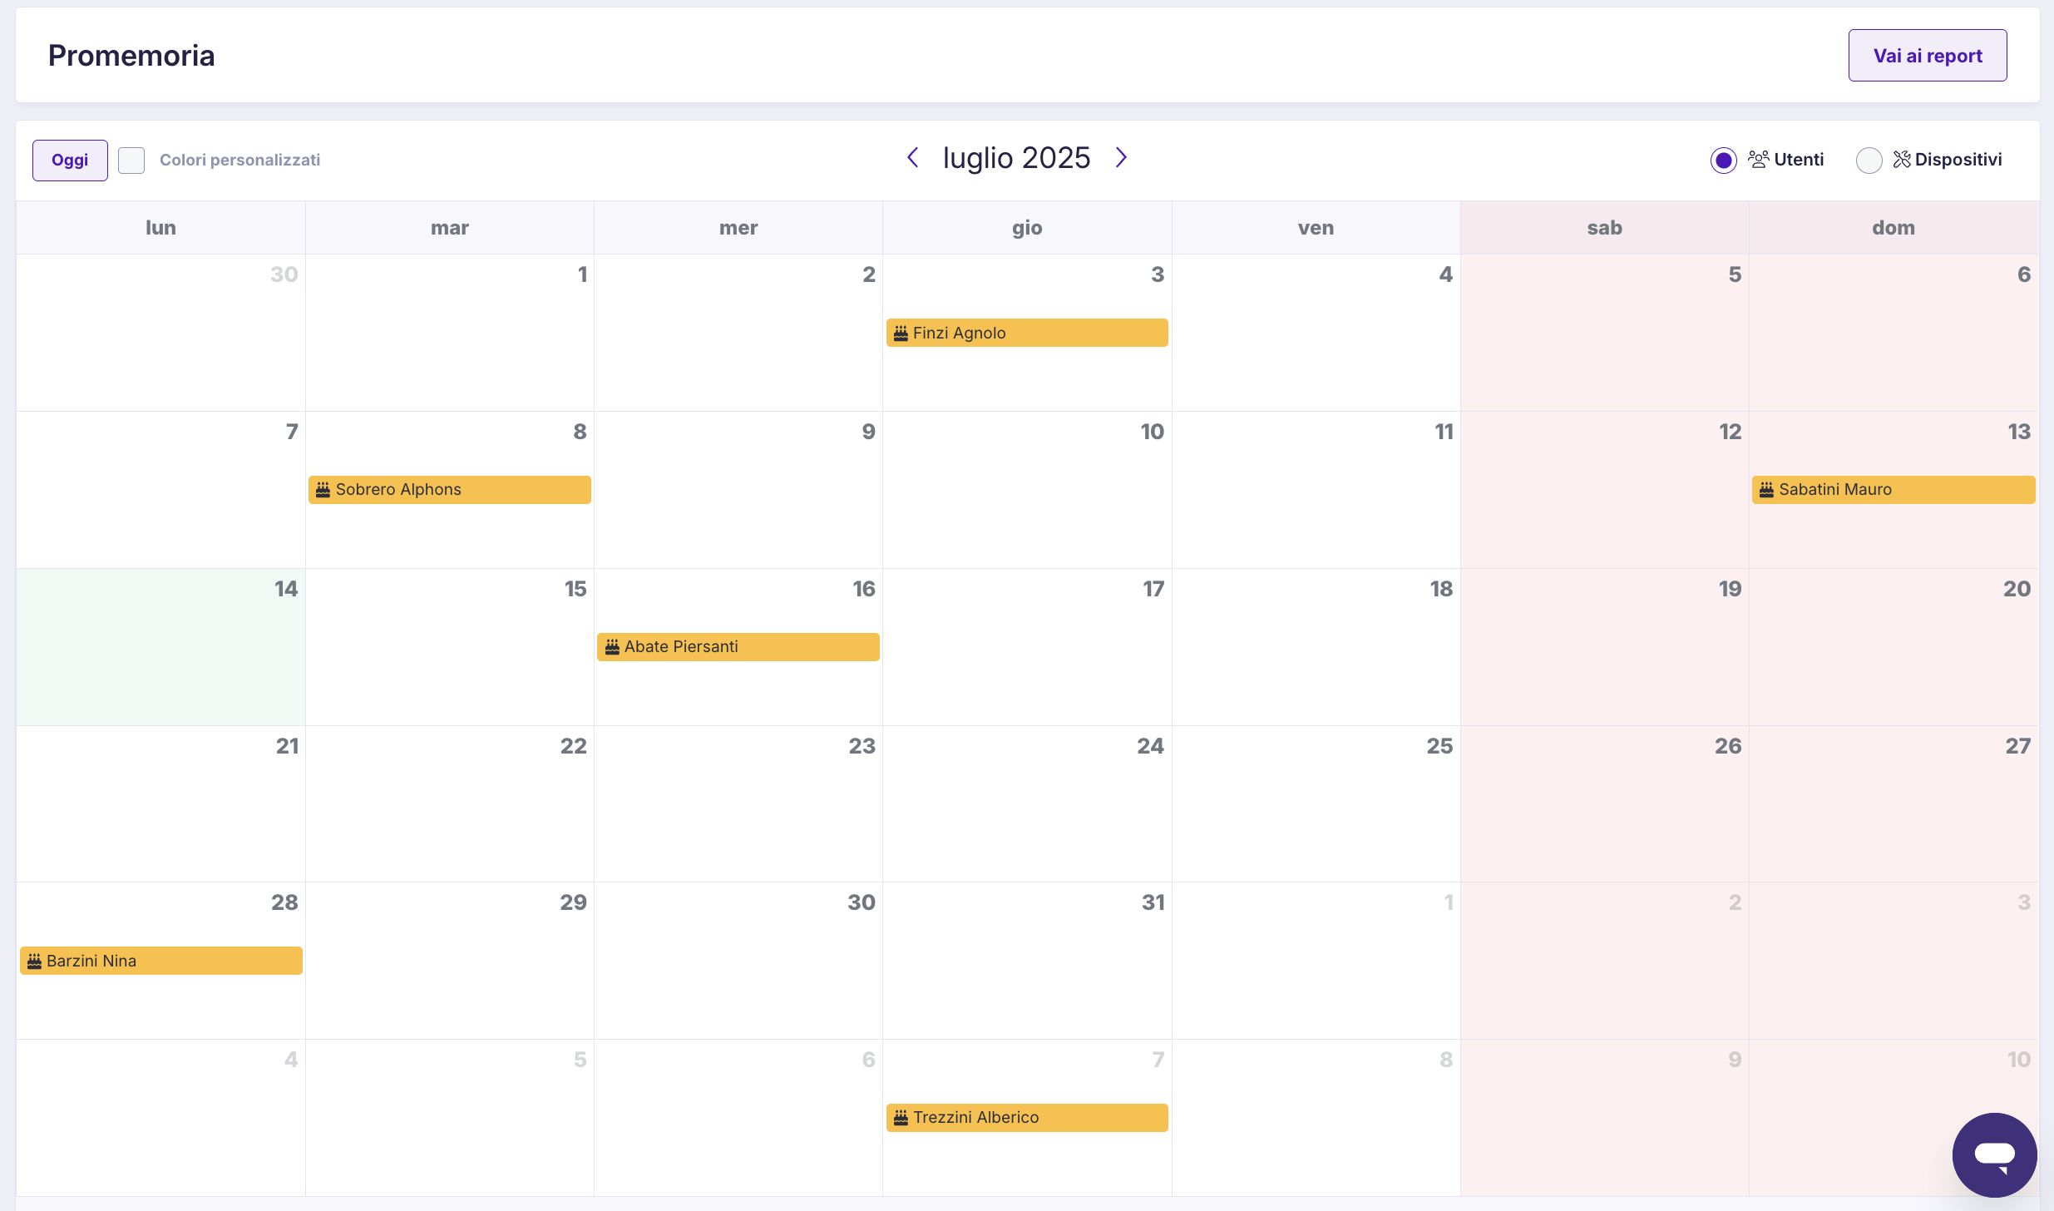Click day number 26
Image resolution: width=2054 pixels, height=1211 pixels.
pyautogui.click(x=1728, y=746)
